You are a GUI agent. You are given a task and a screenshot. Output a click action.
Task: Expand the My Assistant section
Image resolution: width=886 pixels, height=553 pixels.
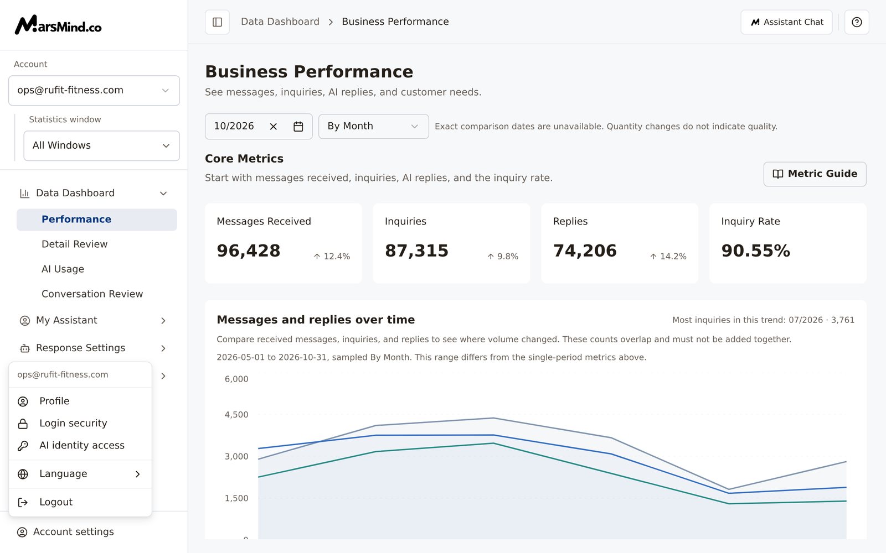(93, 321)
